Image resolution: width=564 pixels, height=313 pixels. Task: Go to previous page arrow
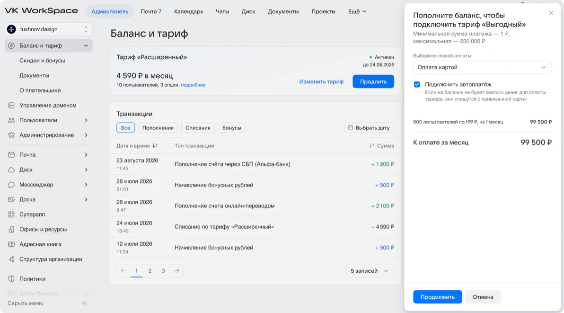[123, 271]
